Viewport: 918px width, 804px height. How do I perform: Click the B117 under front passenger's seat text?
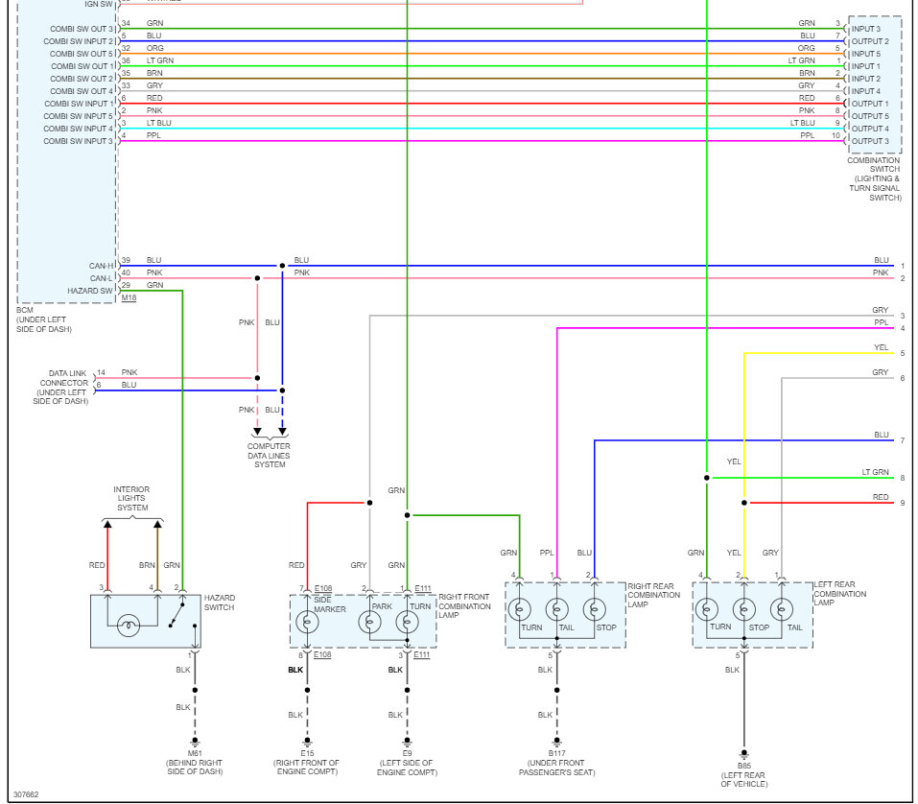pyautogui.click(x=556, y=763)
